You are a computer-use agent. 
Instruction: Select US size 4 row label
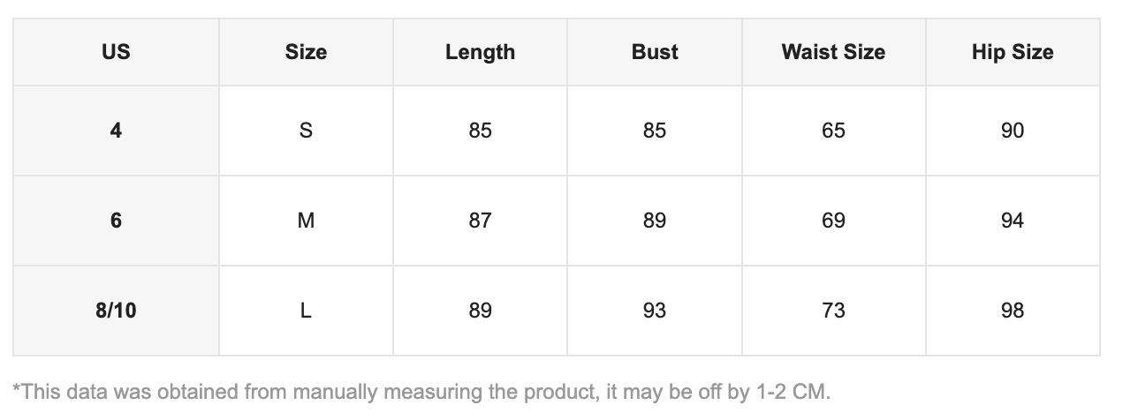coord(116,131)
